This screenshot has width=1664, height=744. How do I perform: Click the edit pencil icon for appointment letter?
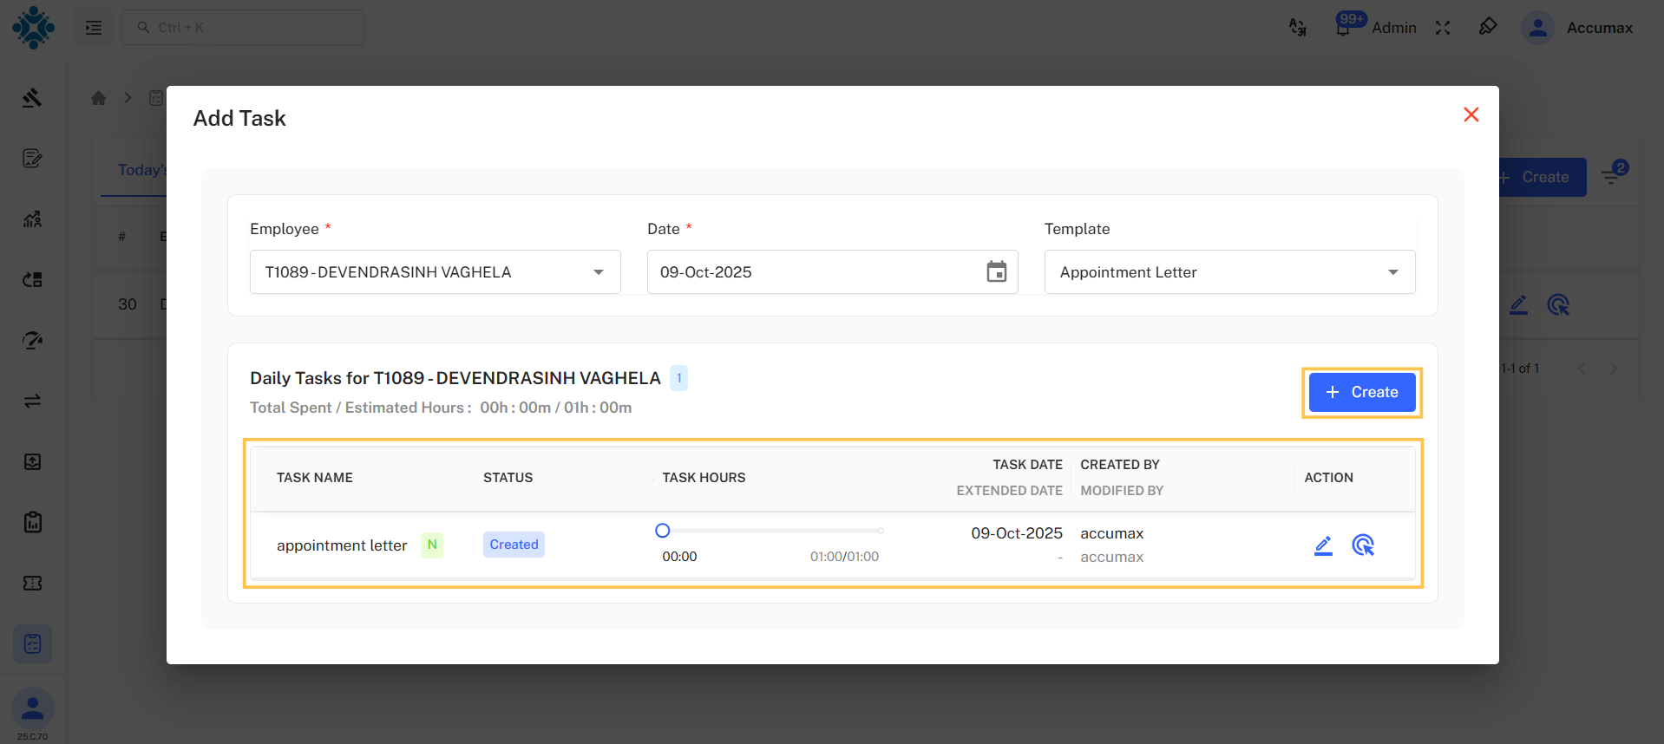(x=1322, y=545)
